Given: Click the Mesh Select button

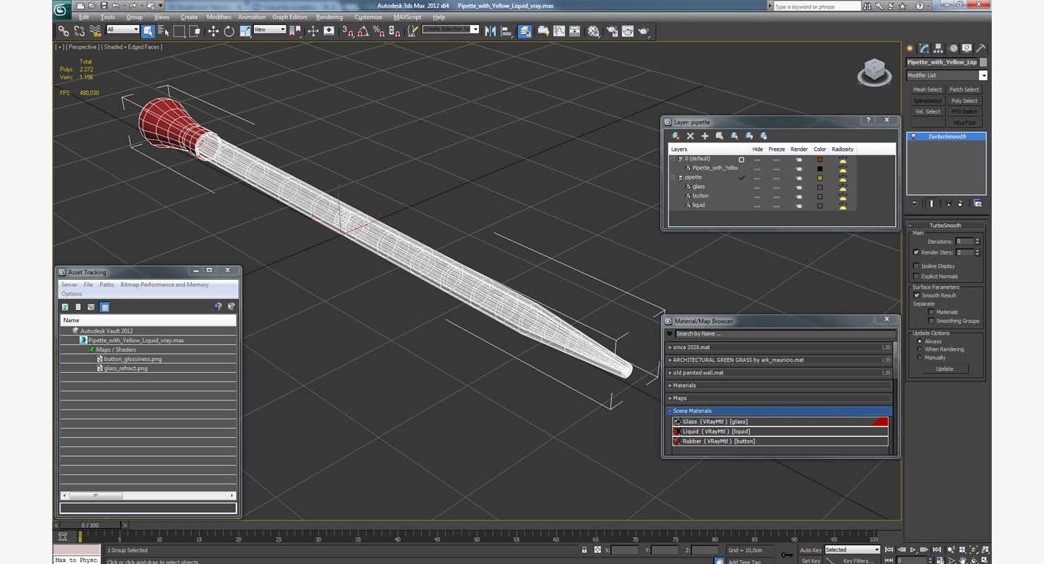Looking at the screenshot, I should point(928,90).
